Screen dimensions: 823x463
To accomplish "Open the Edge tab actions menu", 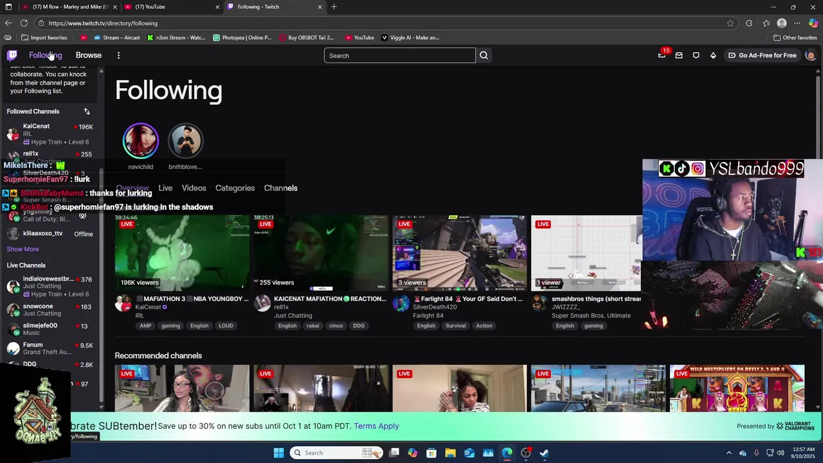I will pyautogui.click(x=8, y=6).
